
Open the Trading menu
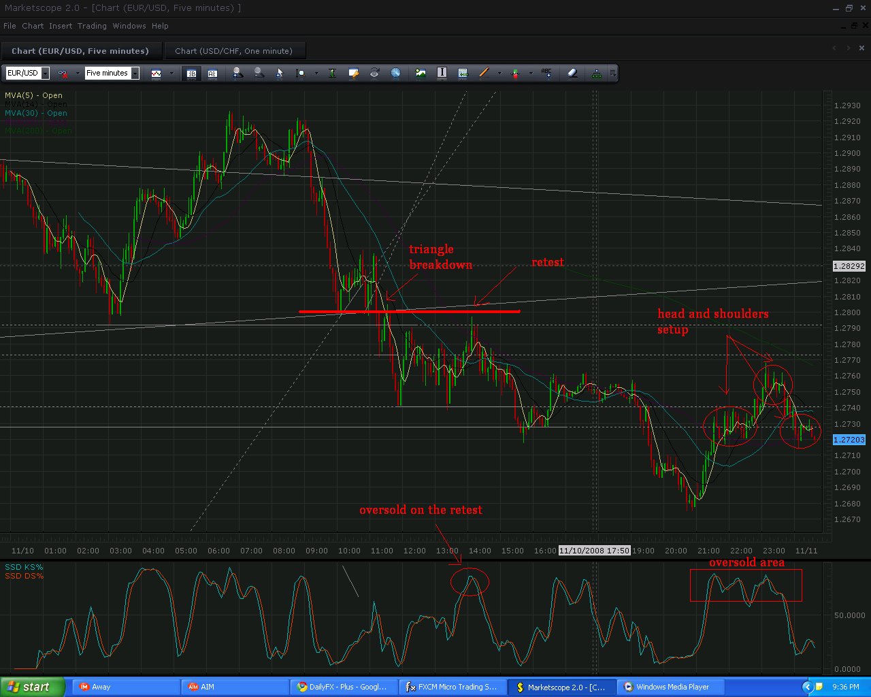click(92, 26)
